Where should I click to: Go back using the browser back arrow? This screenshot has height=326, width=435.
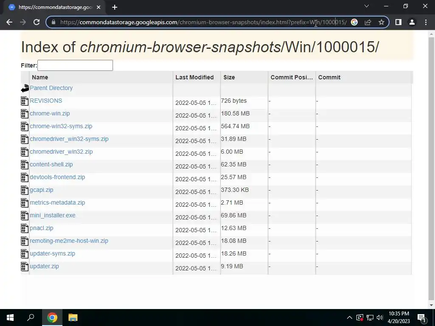tap(9, 22)
